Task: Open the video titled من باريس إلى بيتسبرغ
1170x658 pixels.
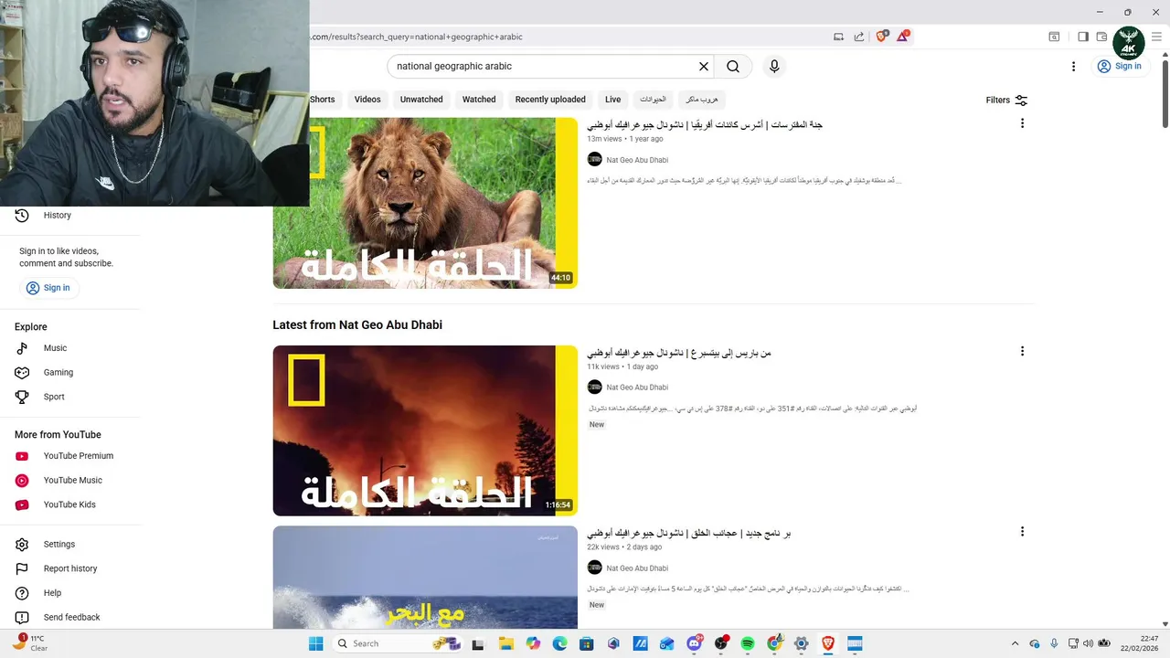Action: pos(679,353)
